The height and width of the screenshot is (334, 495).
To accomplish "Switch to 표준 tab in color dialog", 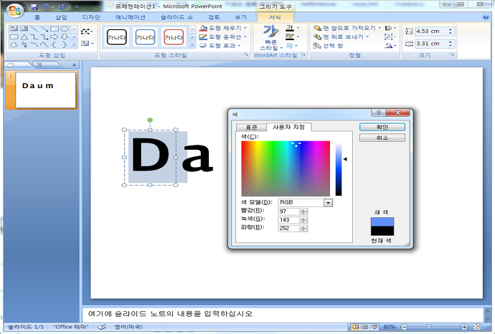I will pos(251,128).
